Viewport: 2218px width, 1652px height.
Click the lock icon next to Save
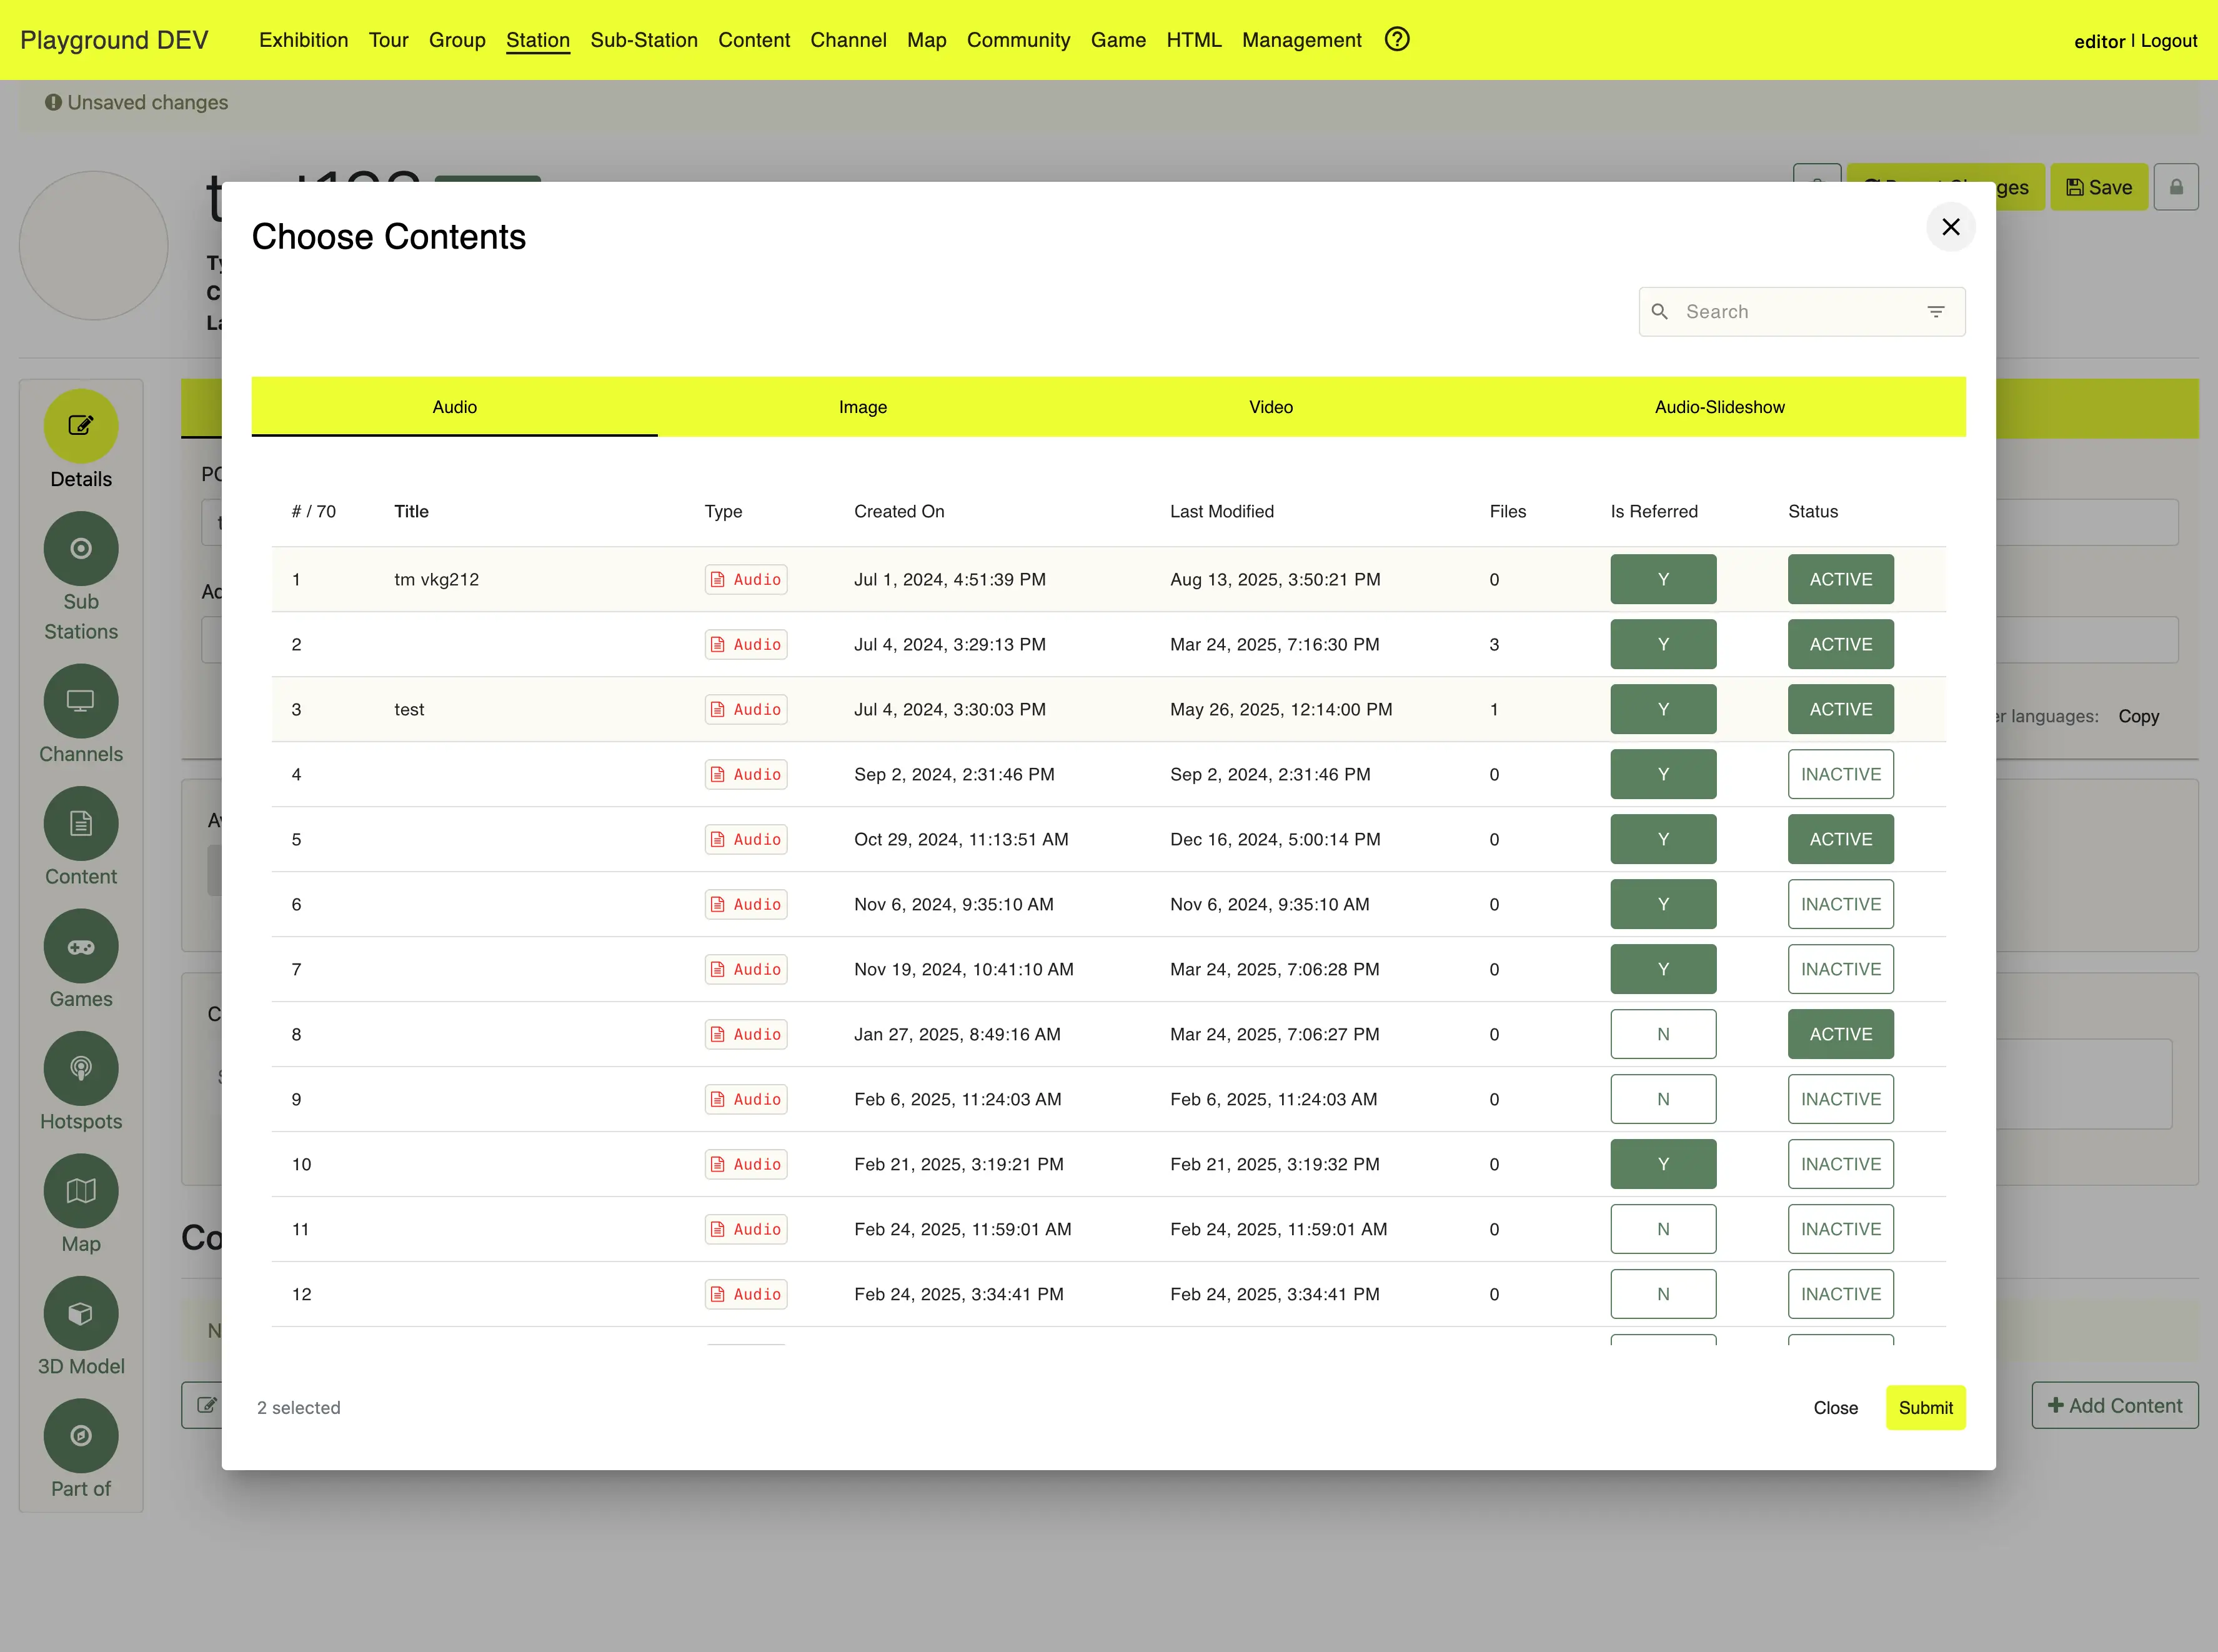click(x=2176, y=187)
